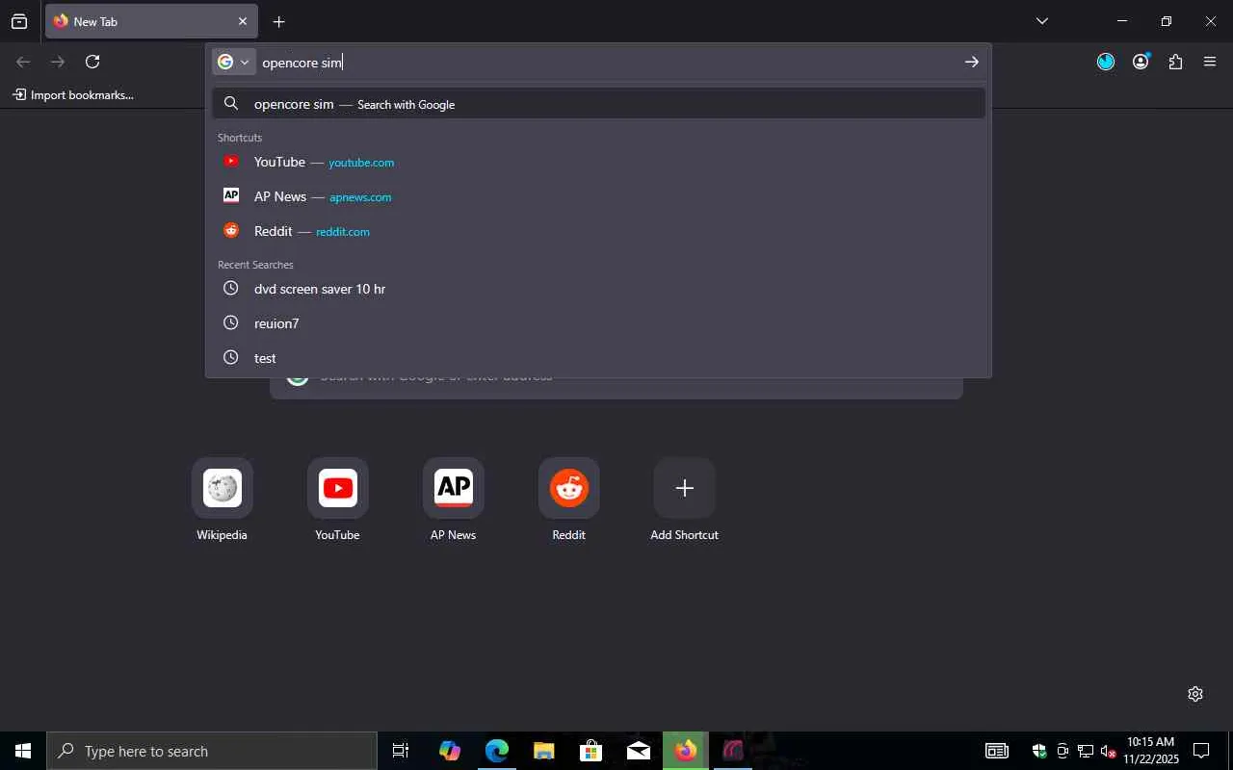
Task: Open the YouTube shortcut tile on the page
Action: [338, 500]
